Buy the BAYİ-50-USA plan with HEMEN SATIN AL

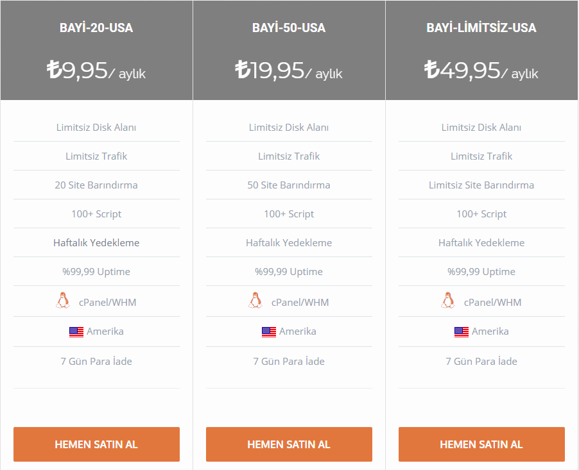point(289,444)
